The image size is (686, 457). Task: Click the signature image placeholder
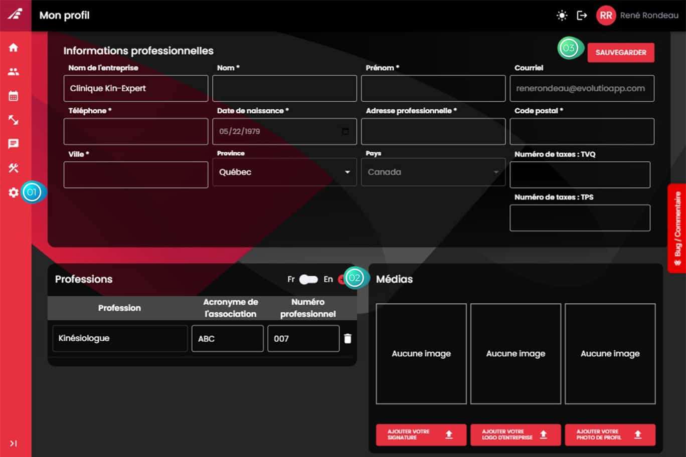tap(421, 353)
